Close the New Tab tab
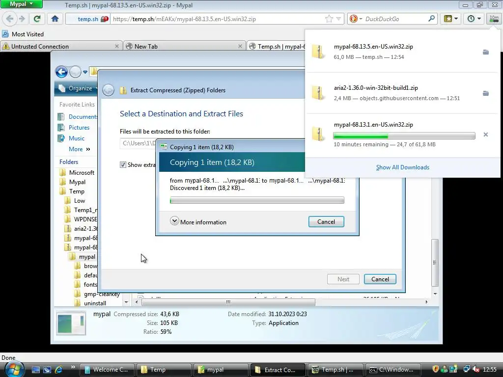This screenshot has height=377, width=503. point(240,47)
